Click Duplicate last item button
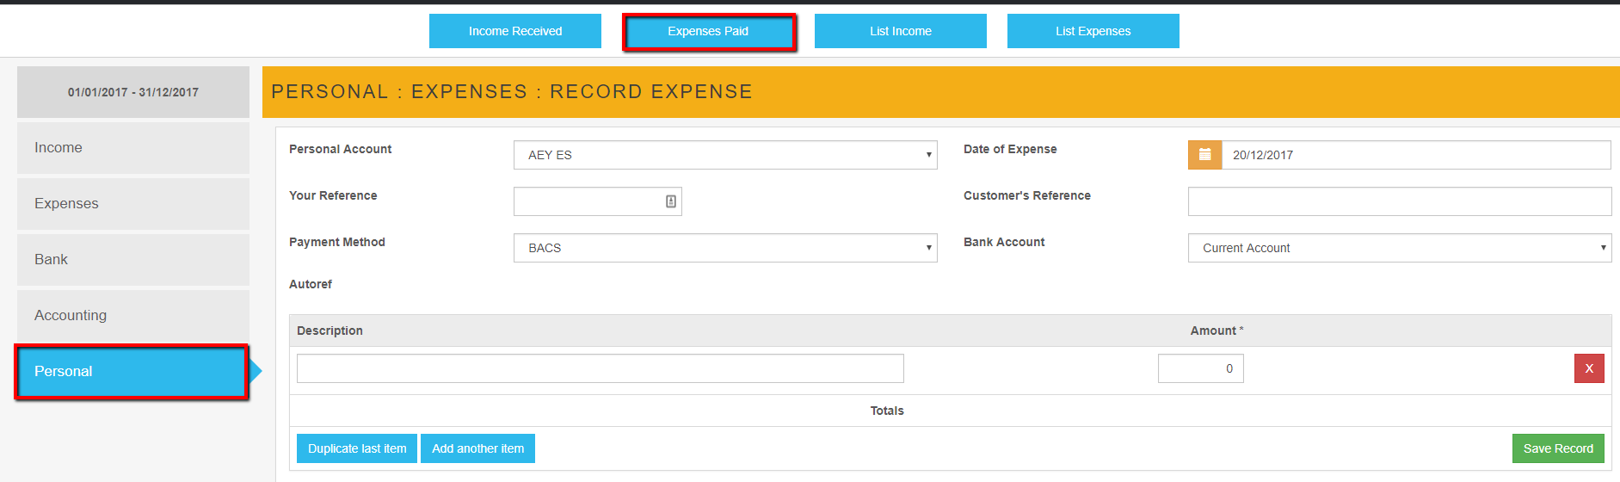Image resolution: width=1620 pixels, height=482 pixels. pos(357,448)
